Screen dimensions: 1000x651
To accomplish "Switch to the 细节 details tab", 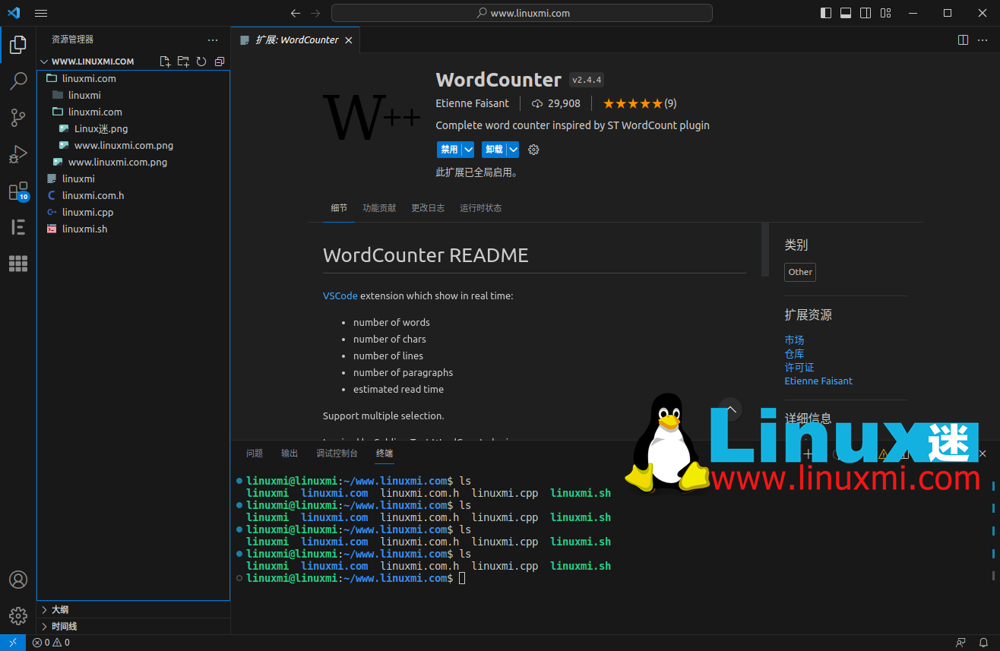I will pyautogui.click(x=339, y=207).
